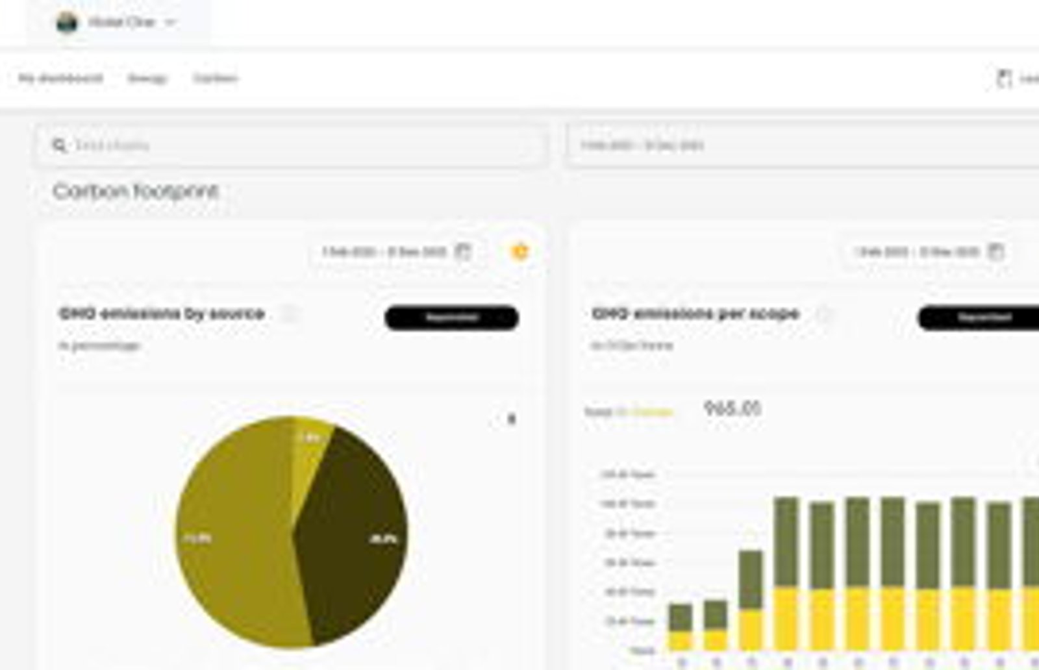Open the account name dropdown arrow
1039x670 pixels.
coord(170,23)
